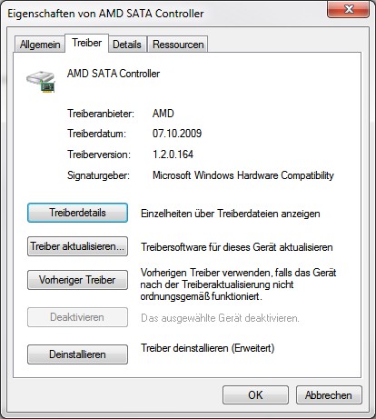This screenshot has height=419, width=376.
Task: Click the window title Eigenschaften von AMD SATA Controller
Action: 105,14
